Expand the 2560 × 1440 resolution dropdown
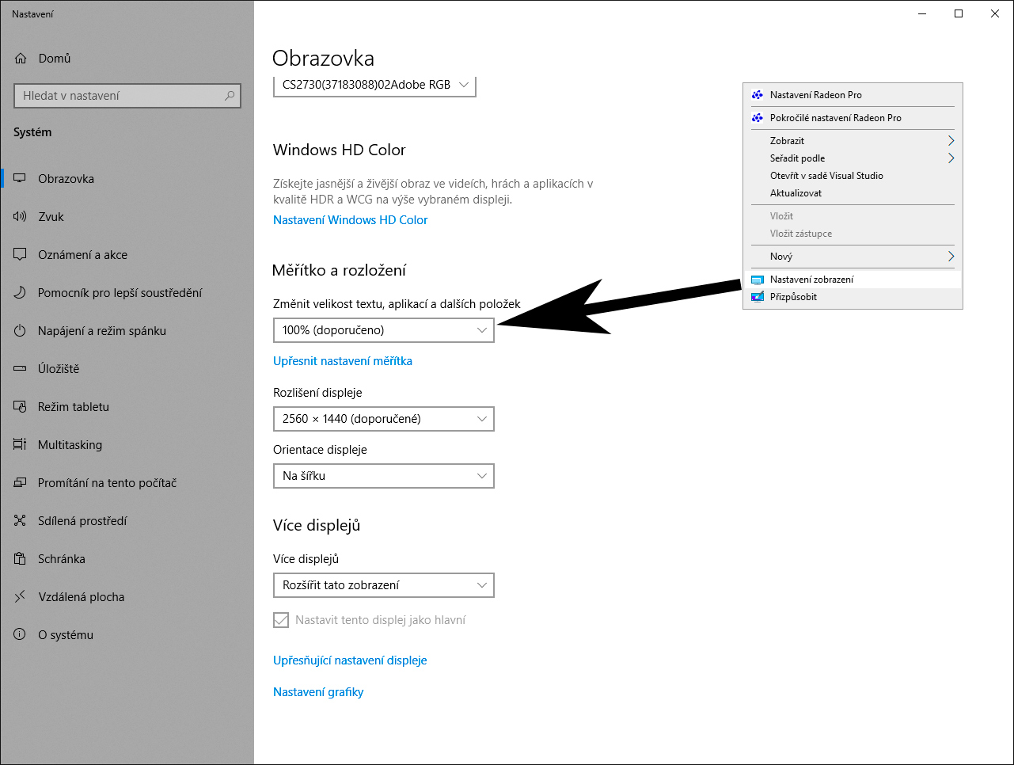The image size is (1014, 765). [383, 419]
